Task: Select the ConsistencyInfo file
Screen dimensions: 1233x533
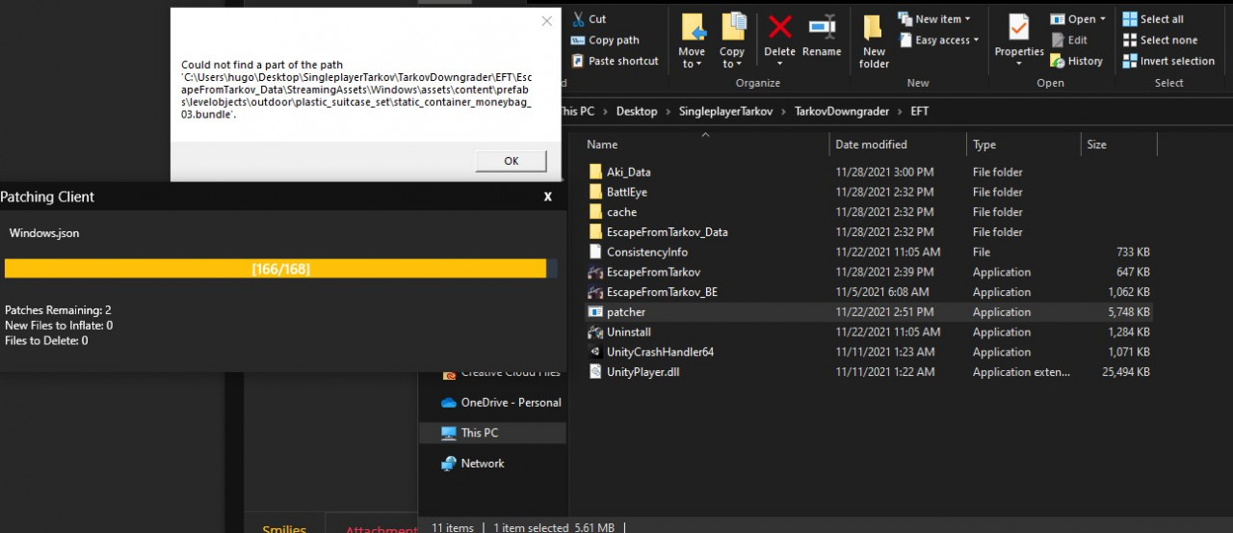Action: click(x=646, y=253)
